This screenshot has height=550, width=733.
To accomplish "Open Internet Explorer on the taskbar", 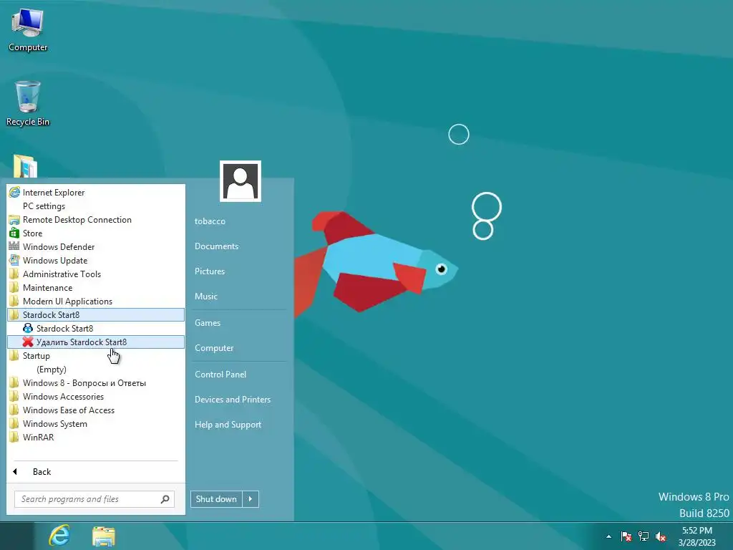I will (x=60, y=536).
